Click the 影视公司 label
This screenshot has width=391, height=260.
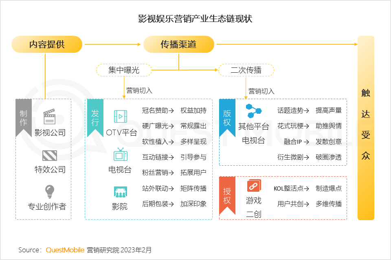[x=50, y=132]
